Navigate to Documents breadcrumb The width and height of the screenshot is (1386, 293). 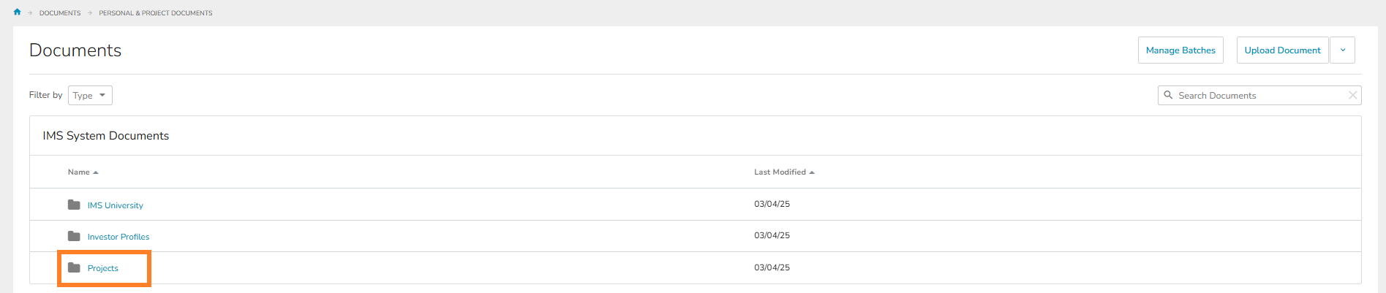pyautogui.click(x=60, y=13)
